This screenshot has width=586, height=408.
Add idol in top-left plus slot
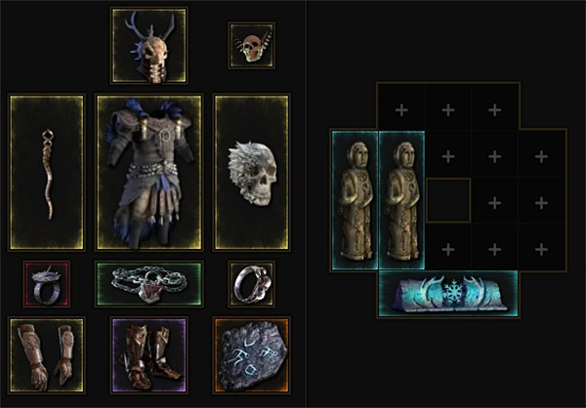coord(401,110)
